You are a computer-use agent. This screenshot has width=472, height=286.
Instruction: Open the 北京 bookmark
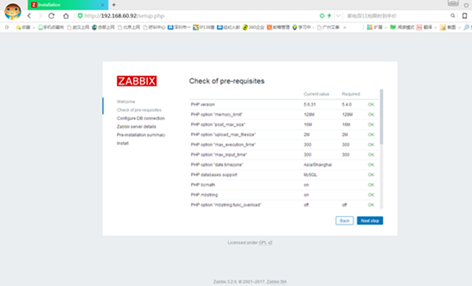click(x=129, y=27)
